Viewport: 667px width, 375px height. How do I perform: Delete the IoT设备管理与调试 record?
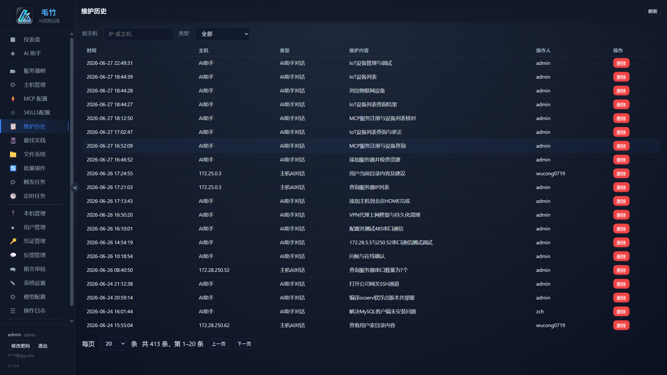pos(621,63)
